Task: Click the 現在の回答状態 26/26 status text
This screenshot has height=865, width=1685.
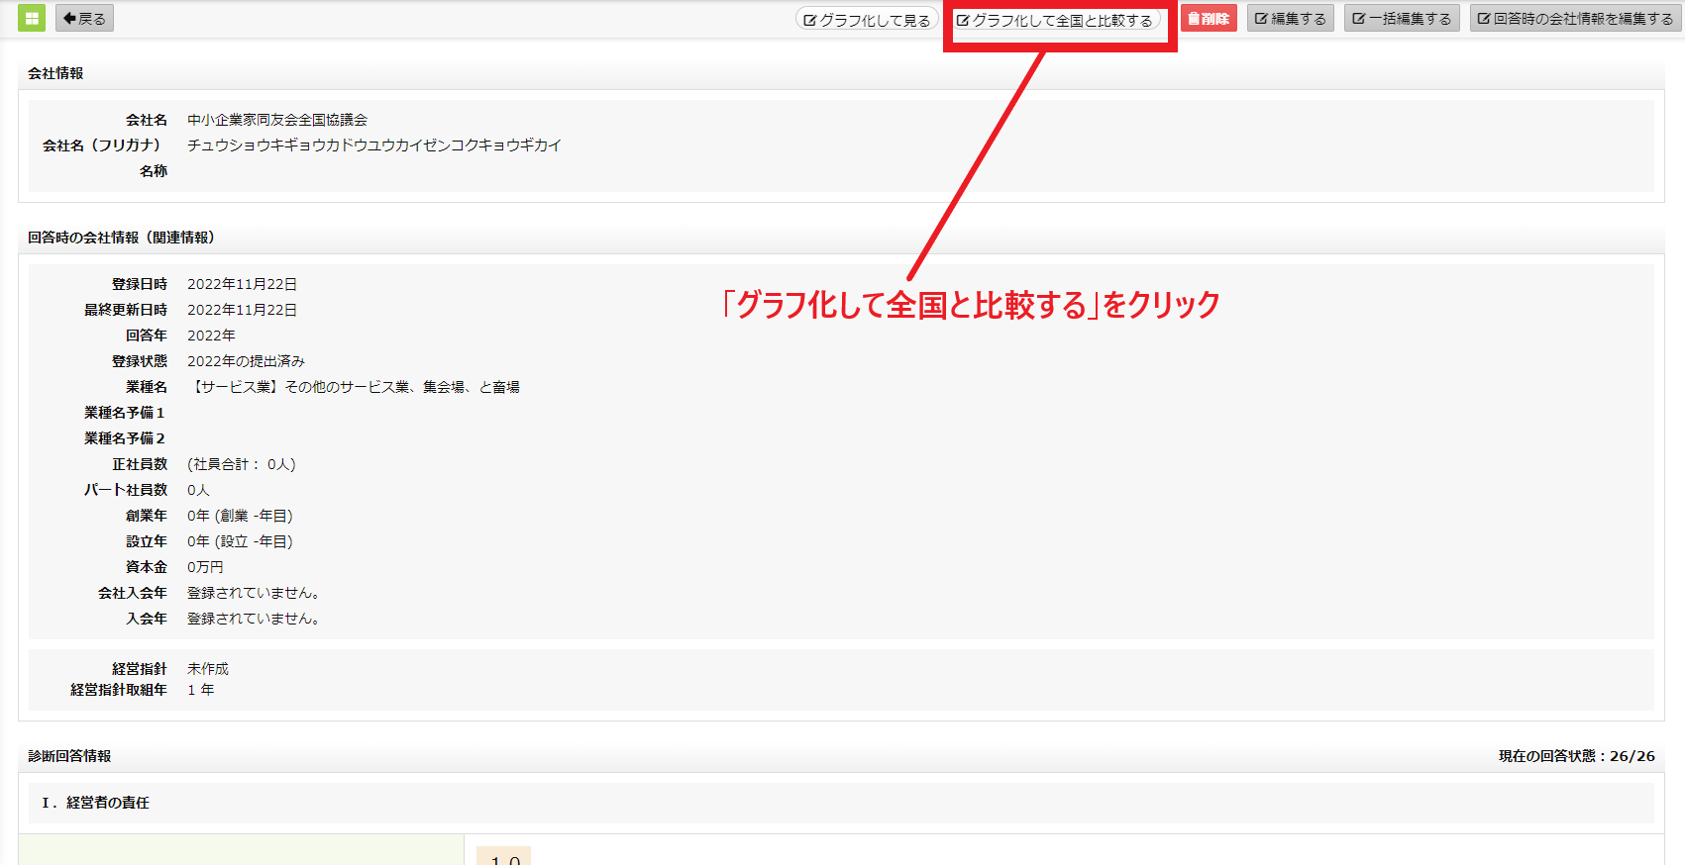Action: tap(1576, 756)
